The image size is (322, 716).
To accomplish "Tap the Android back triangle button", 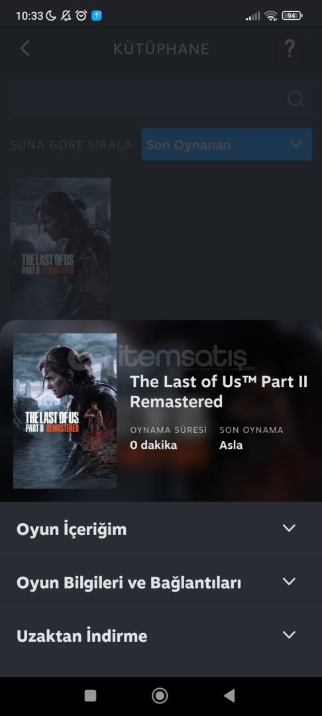I will tap(229, 695).
